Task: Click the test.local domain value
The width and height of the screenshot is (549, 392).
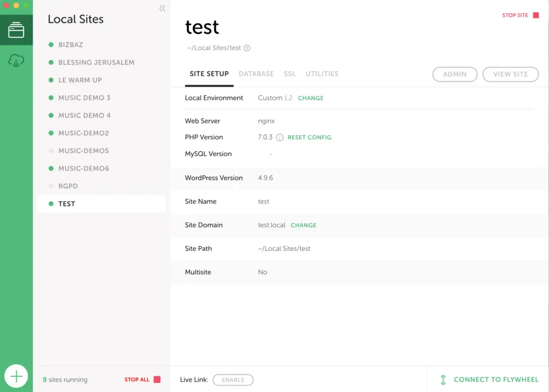Action: [272, 225]
